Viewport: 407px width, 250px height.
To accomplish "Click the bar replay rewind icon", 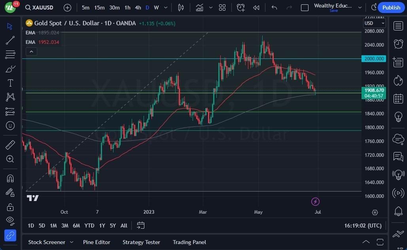I will tap(256, 8).
